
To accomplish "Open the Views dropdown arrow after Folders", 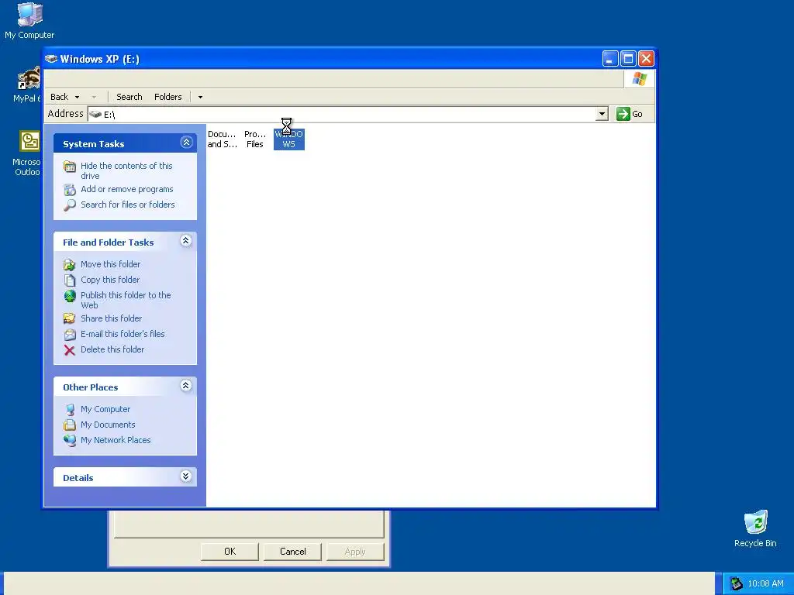I will (x=201, y=97).
